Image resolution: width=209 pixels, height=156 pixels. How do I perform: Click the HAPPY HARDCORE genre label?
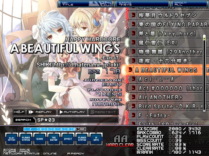point(93,39)
